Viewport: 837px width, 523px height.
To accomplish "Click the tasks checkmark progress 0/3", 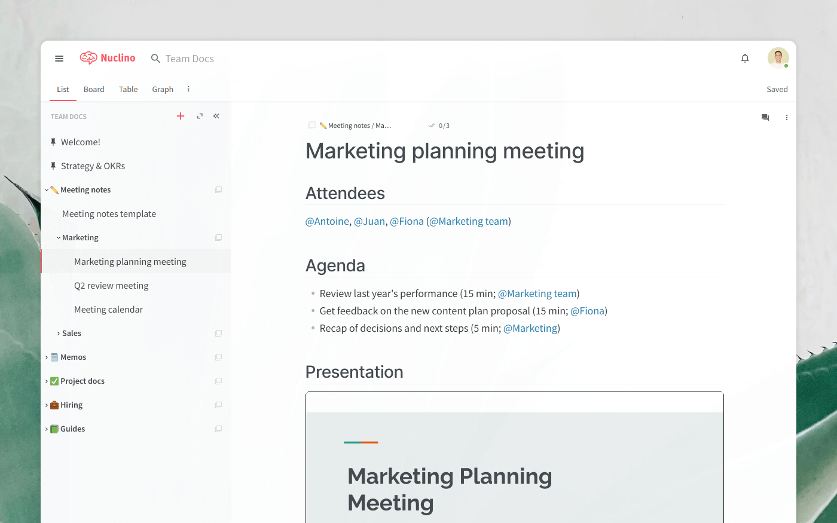I will coord(439,126).
